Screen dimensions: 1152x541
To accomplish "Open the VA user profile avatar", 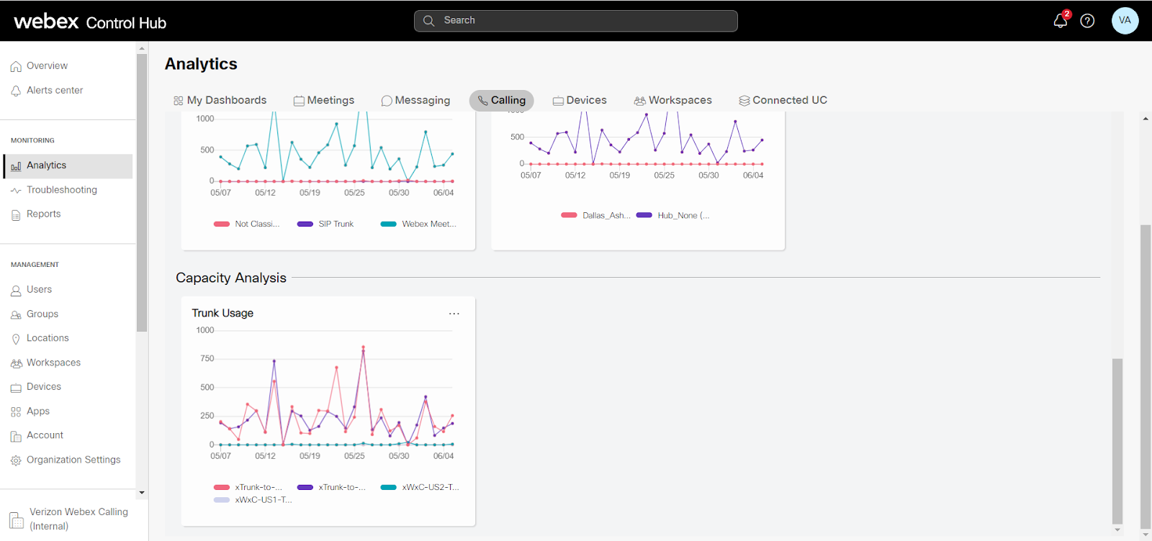I will (1125, 20).
